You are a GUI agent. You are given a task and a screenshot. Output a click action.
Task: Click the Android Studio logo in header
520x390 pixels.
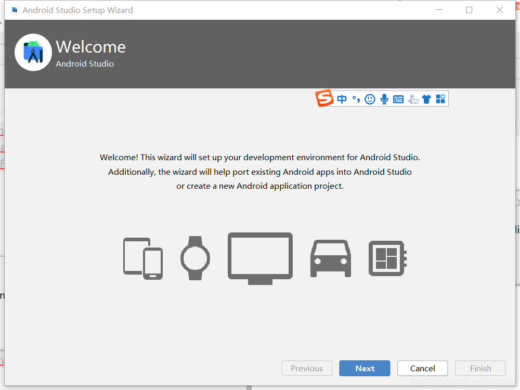point(33,53)
